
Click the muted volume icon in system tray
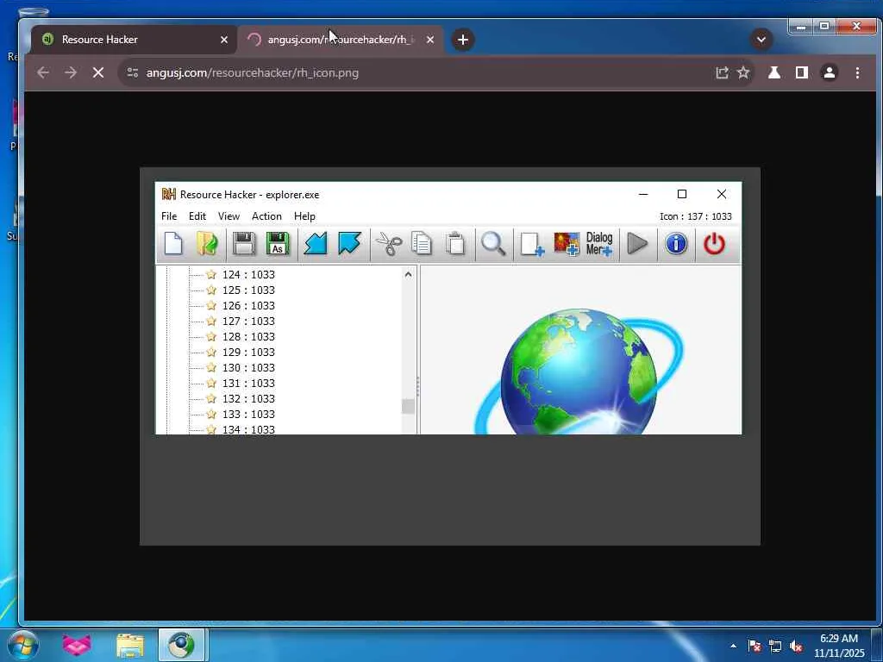pyautogui.click(x=796, y=646)
